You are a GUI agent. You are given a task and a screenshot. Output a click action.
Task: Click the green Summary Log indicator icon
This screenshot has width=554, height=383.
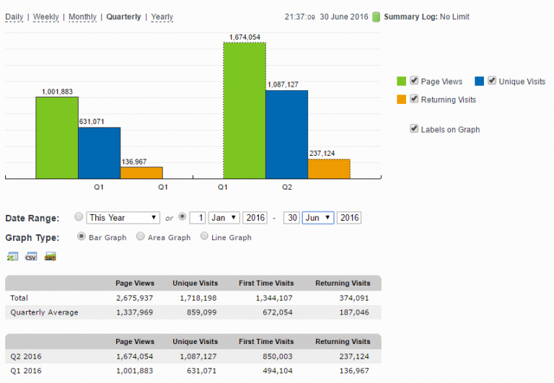pyautogui.click(x=376, y=17)
